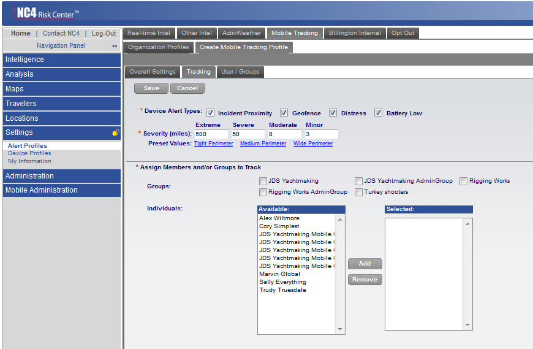Go to the Opt Out tab
Viewport: 533px width, 349px height.
tap(403, 33)
